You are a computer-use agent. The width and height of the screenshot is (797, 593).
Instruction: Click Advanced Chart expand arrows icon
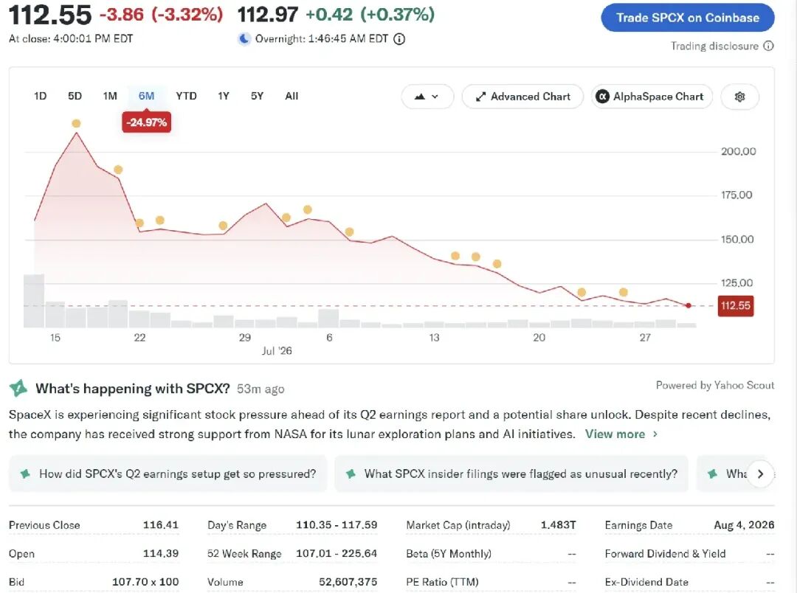pos(480,97)
